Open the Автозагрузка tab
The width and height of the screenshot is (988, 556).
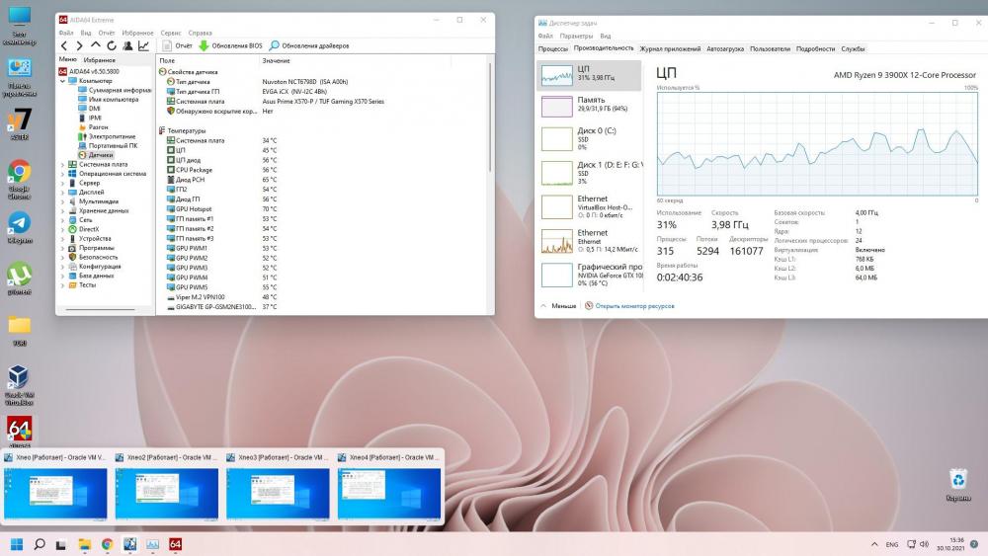(x=724, y=48)
